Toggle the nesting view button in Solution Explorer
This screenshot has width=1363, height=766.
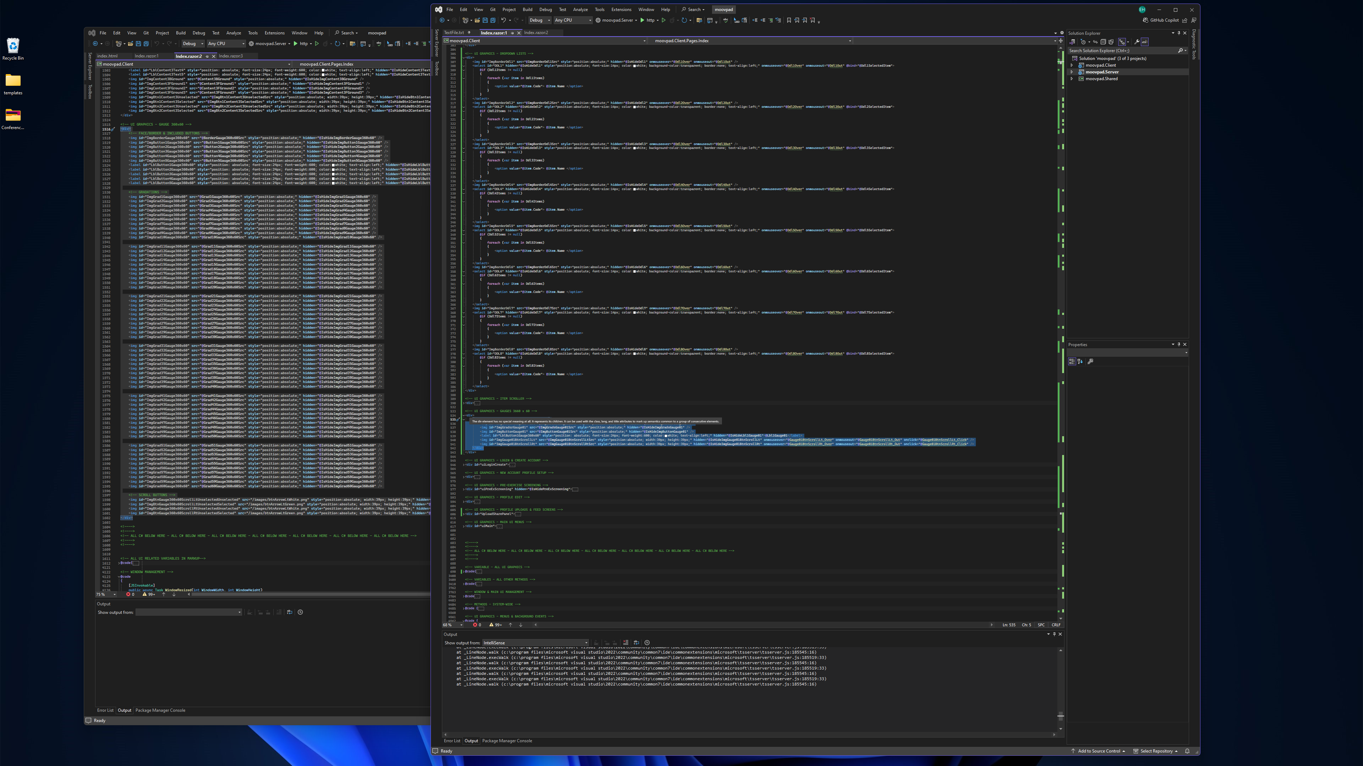tap(1122, 42)
